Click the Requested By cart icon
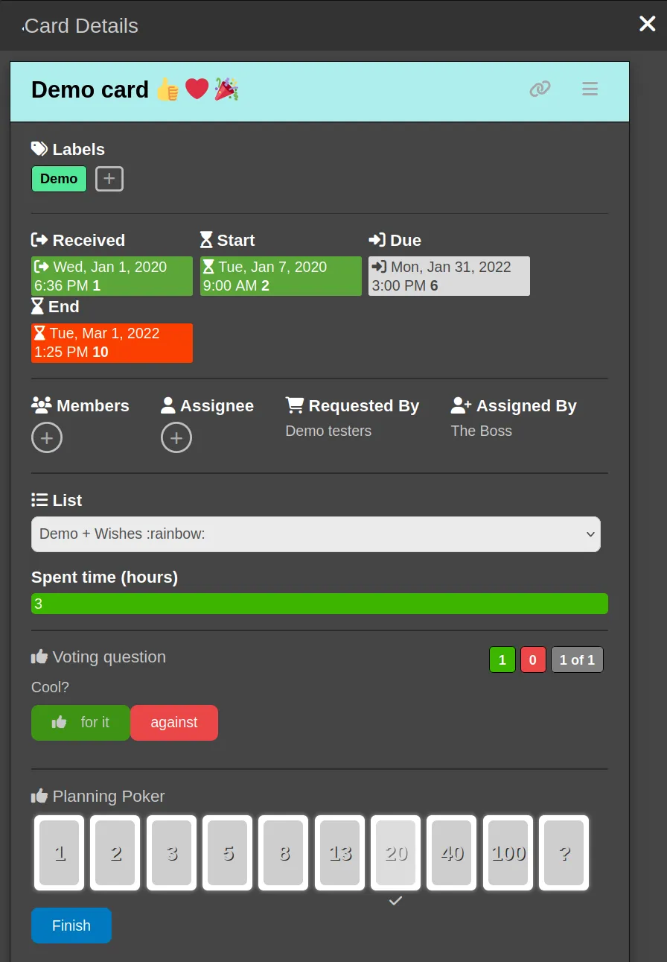This screenshot has height=962, width=667. [x=295, y=405]
